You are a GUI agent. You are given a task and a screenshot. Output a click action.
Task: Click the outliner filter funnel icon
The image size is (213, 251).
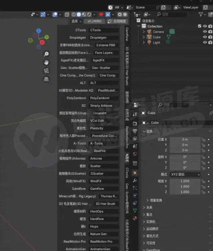point(201,15)
